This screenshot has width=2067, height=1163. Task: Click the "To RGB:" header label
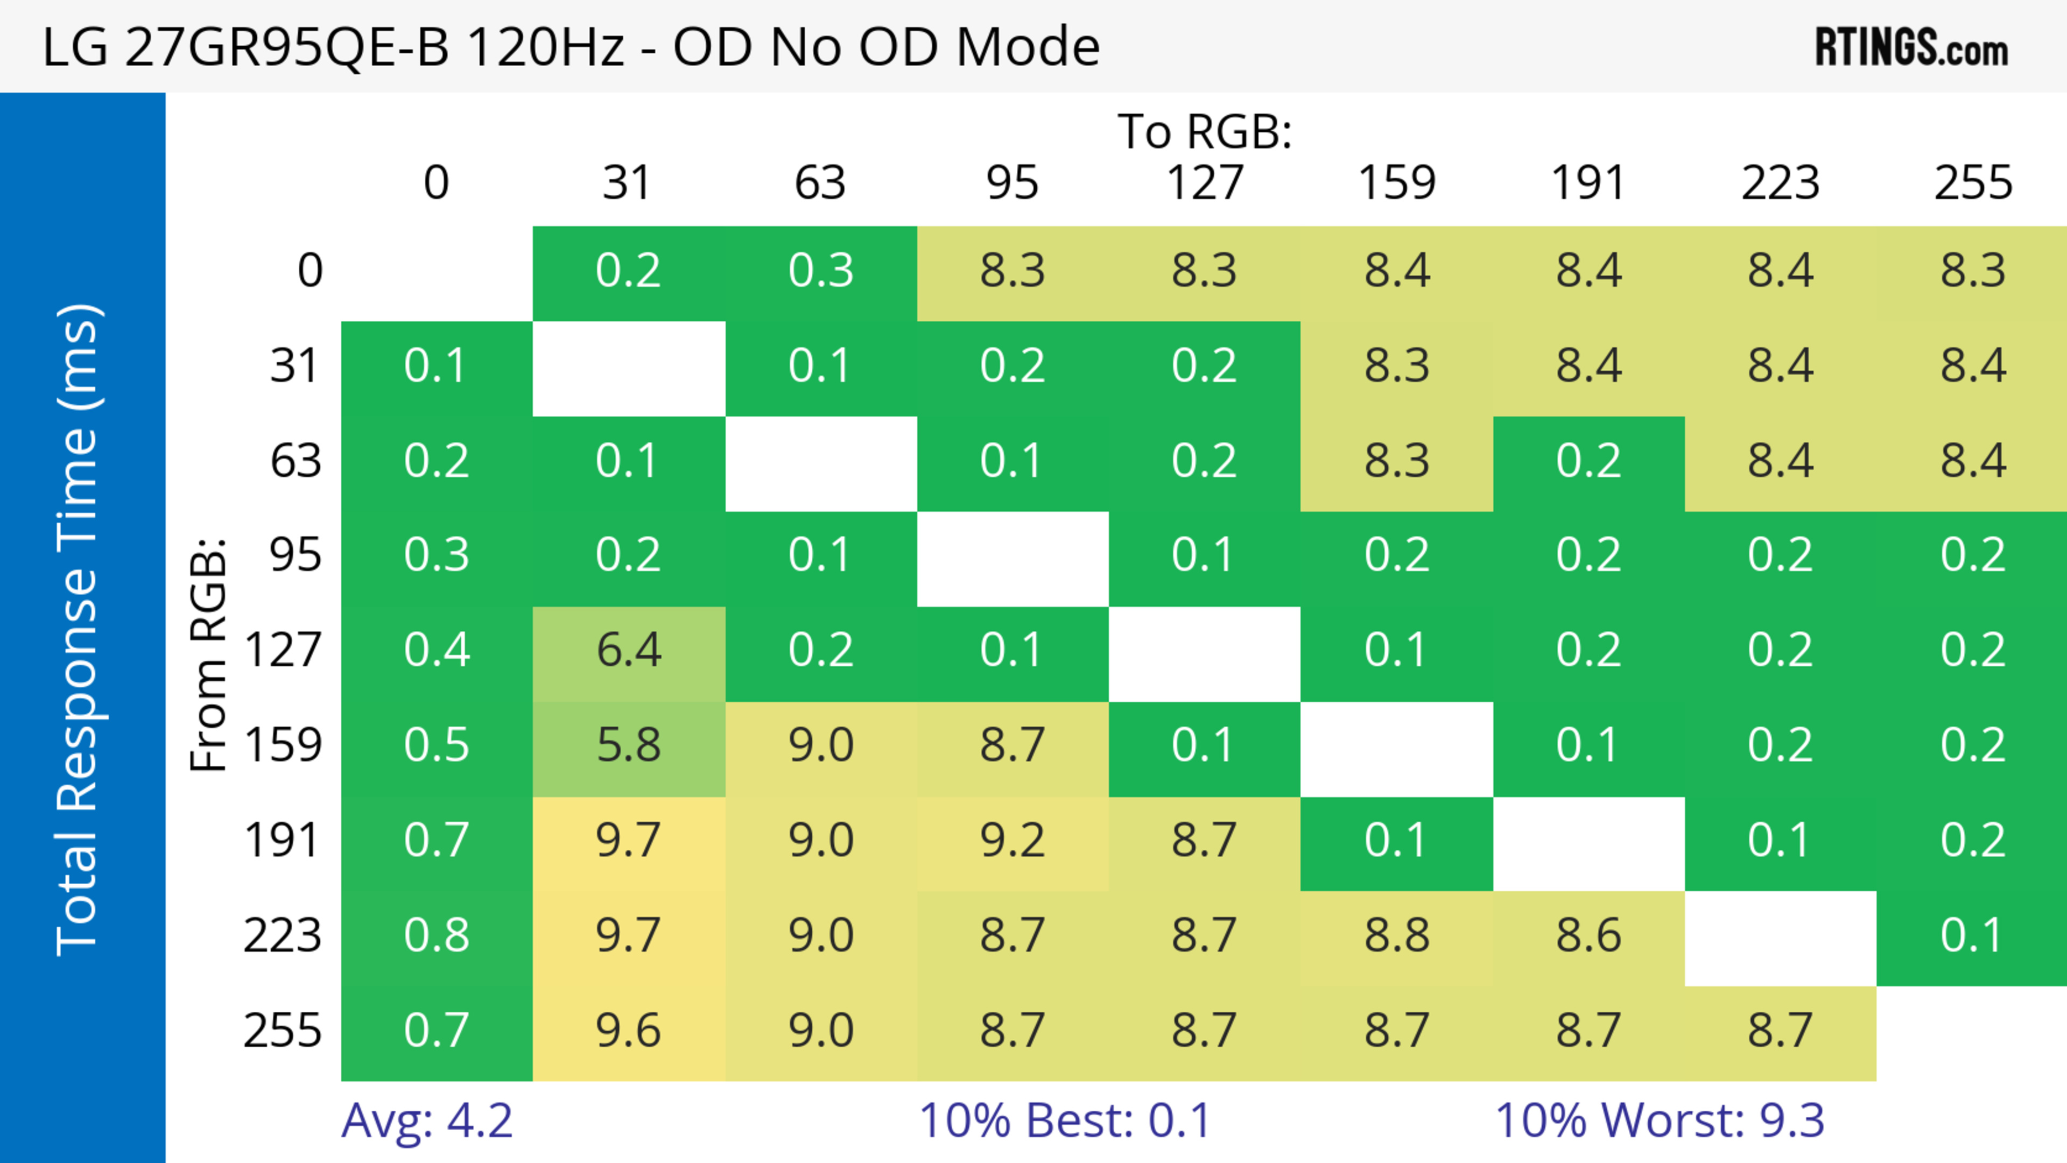1205,131
